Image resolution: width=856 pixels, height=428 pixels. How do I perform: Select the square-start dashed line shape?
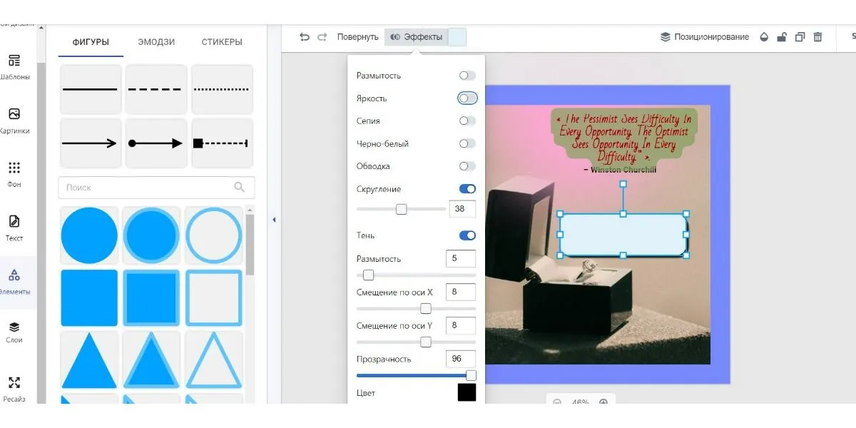(x=222, y=143)
